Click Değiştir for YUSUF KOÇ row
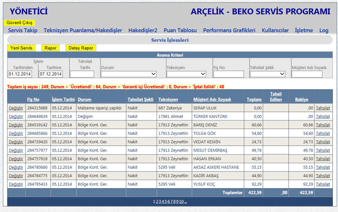 pos(16,184)
